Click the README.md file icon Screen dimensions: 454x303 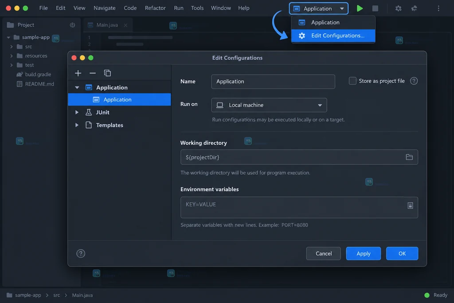20,84
